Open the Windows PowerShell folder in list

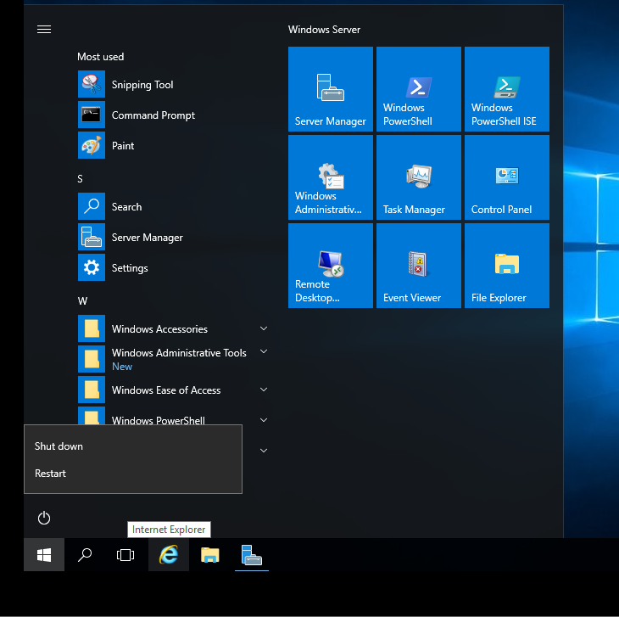pos(173,416)
